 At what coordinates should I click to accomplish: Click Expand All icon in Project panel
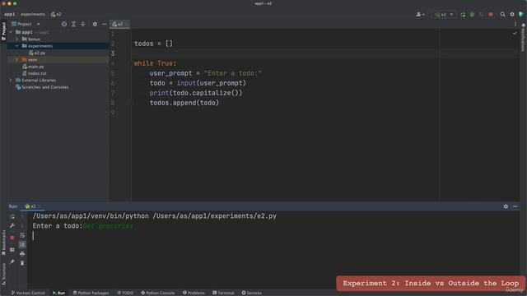click(73, 24)
